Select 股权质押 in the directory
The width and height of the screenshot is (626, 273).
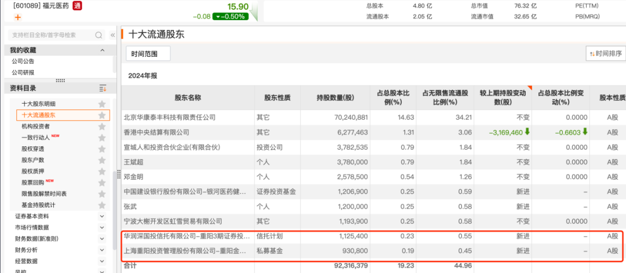click(32, 171)
